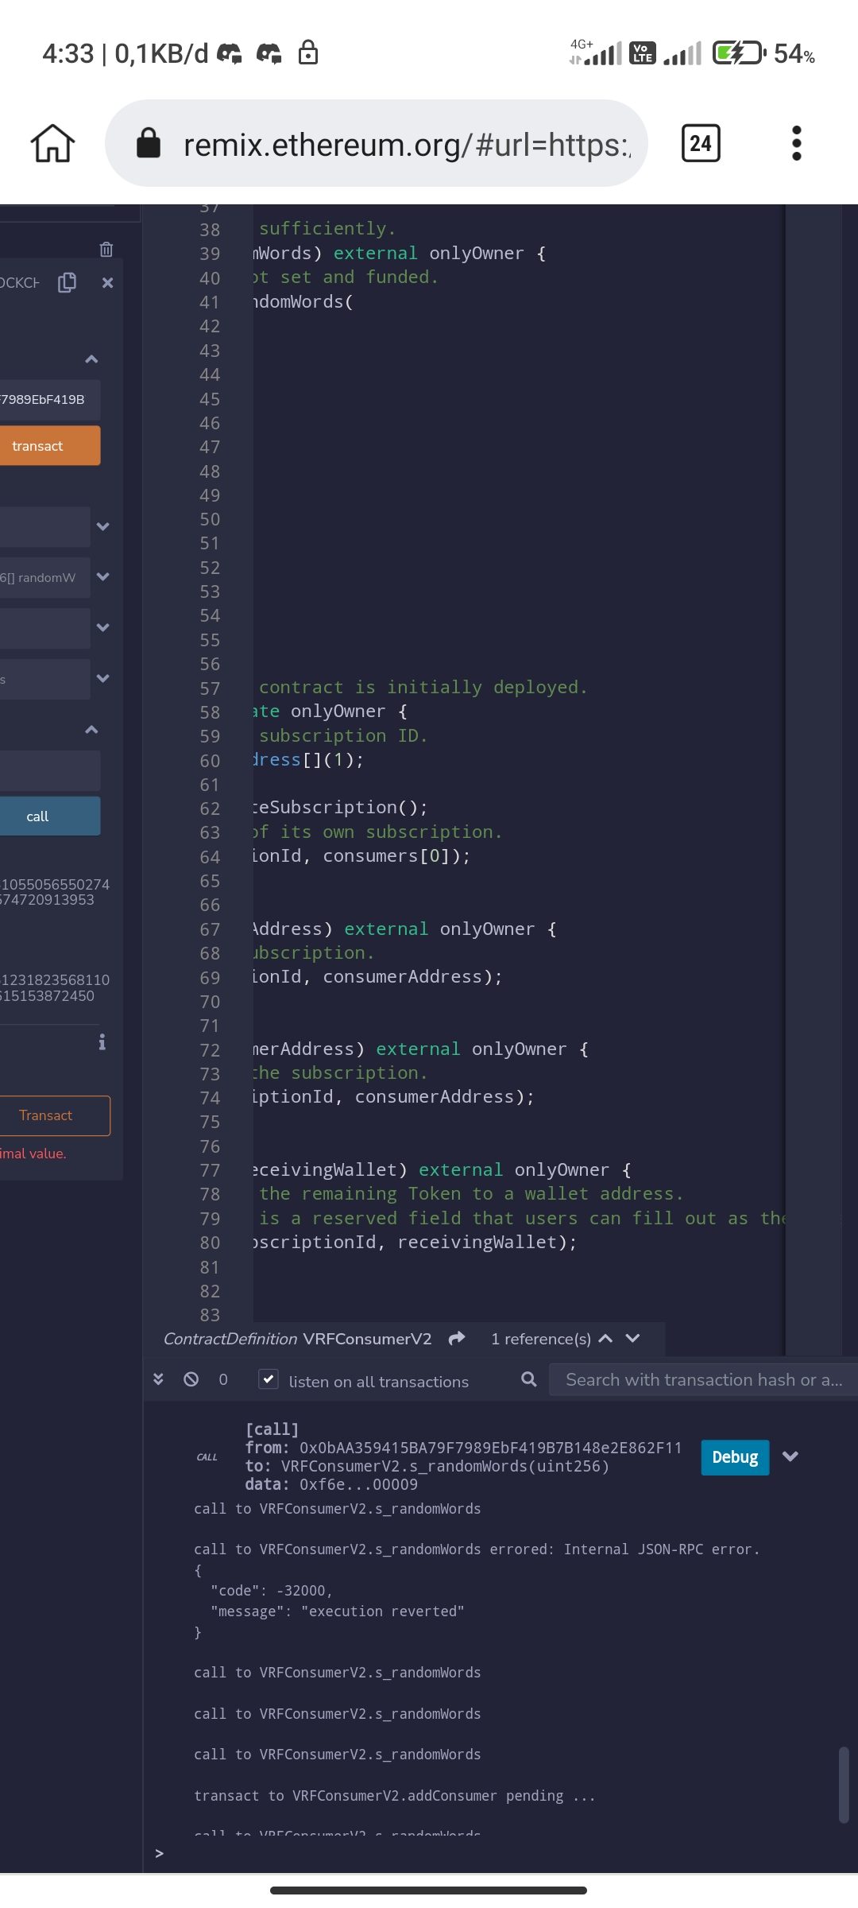Expand the call log details chevron
858x1908 pixels.
(x=790, y=1456)
